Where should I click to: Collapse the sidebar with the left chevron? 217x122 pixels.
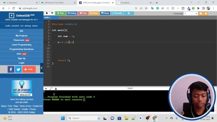tap(42, 68)
